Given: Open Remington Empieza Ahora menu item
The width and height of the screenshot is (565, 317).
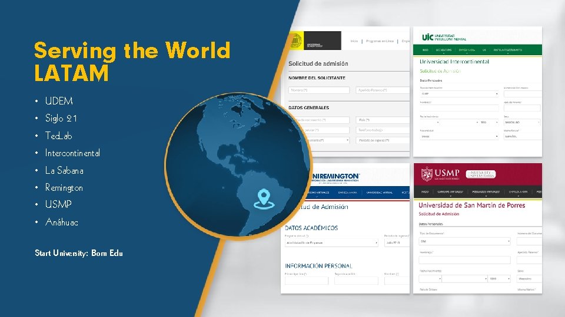Looking at the screenshot, I should point(347,193).
